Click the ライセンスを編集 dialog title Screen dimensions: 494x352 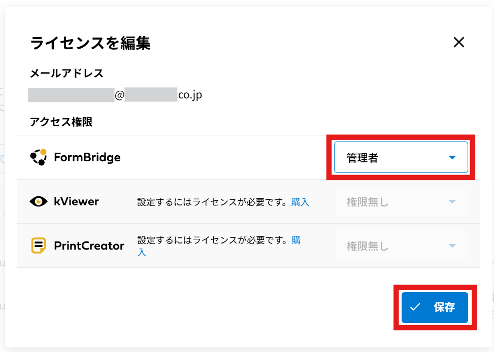(x=90, y=43)
